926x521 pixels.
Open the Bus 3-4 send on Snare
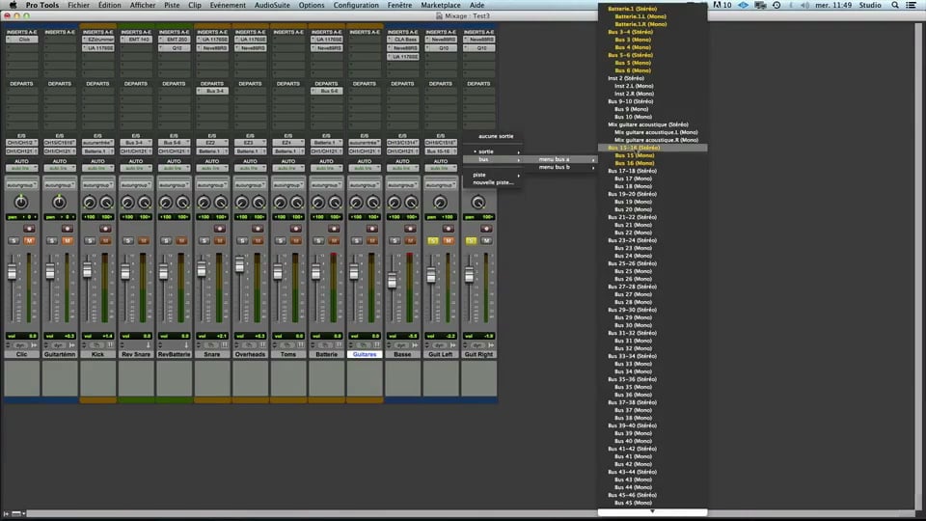pos(212,91)
